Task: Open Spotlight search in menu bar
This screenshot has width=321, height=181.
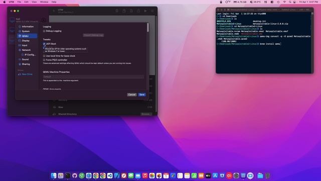Action: pos(290,2)
